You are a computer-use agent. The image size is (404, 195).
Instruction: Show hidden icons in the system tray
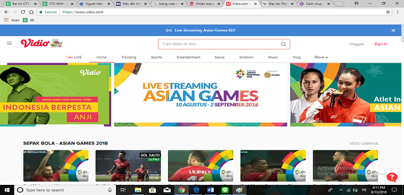(x=341, y=190)
